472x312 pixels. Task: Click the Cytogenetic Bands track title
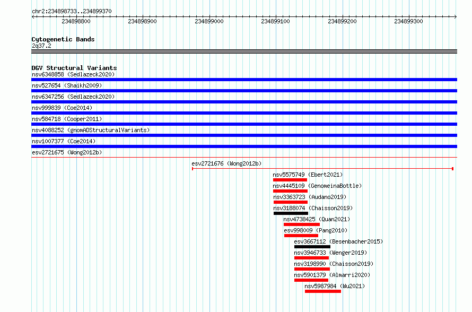63,39
